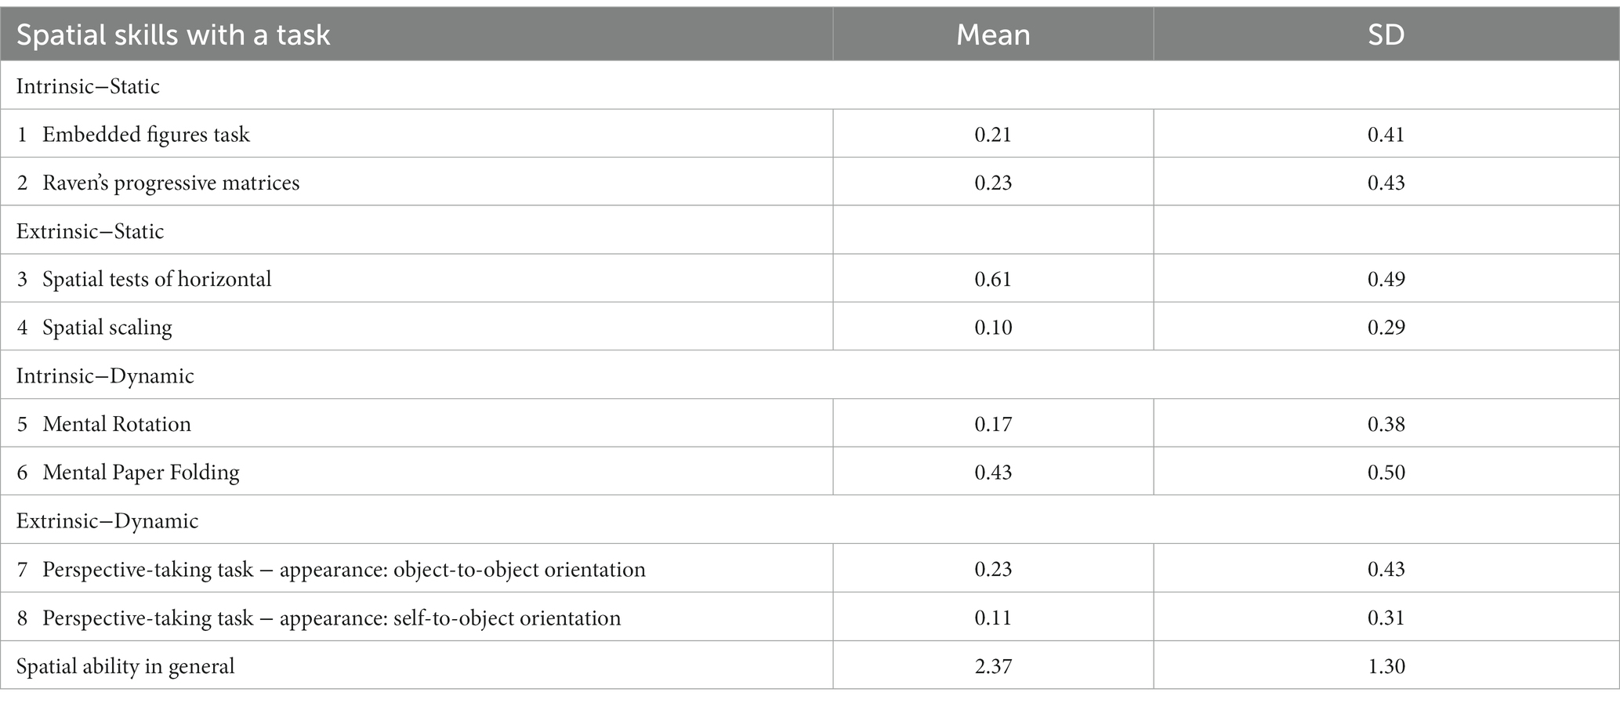Click the mean value 0.21
Image resolution: width=1620 pixels, height=703 pixels.
[x=993, y=135]
